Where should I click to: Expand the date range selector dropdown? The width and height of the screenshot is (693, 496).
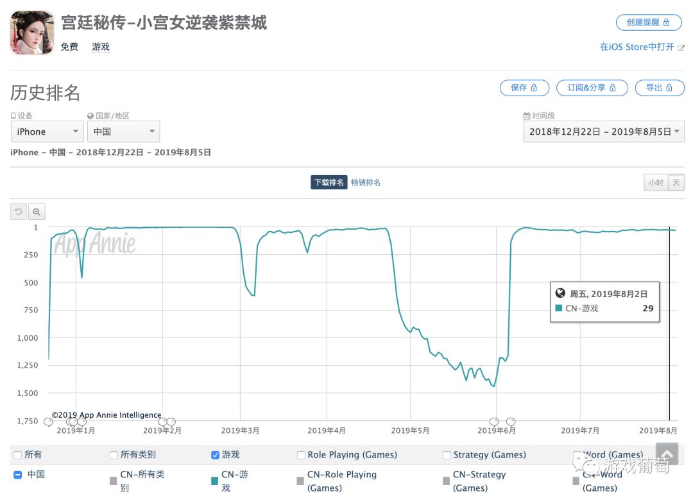pyautogui.click(x=603, y=132)
